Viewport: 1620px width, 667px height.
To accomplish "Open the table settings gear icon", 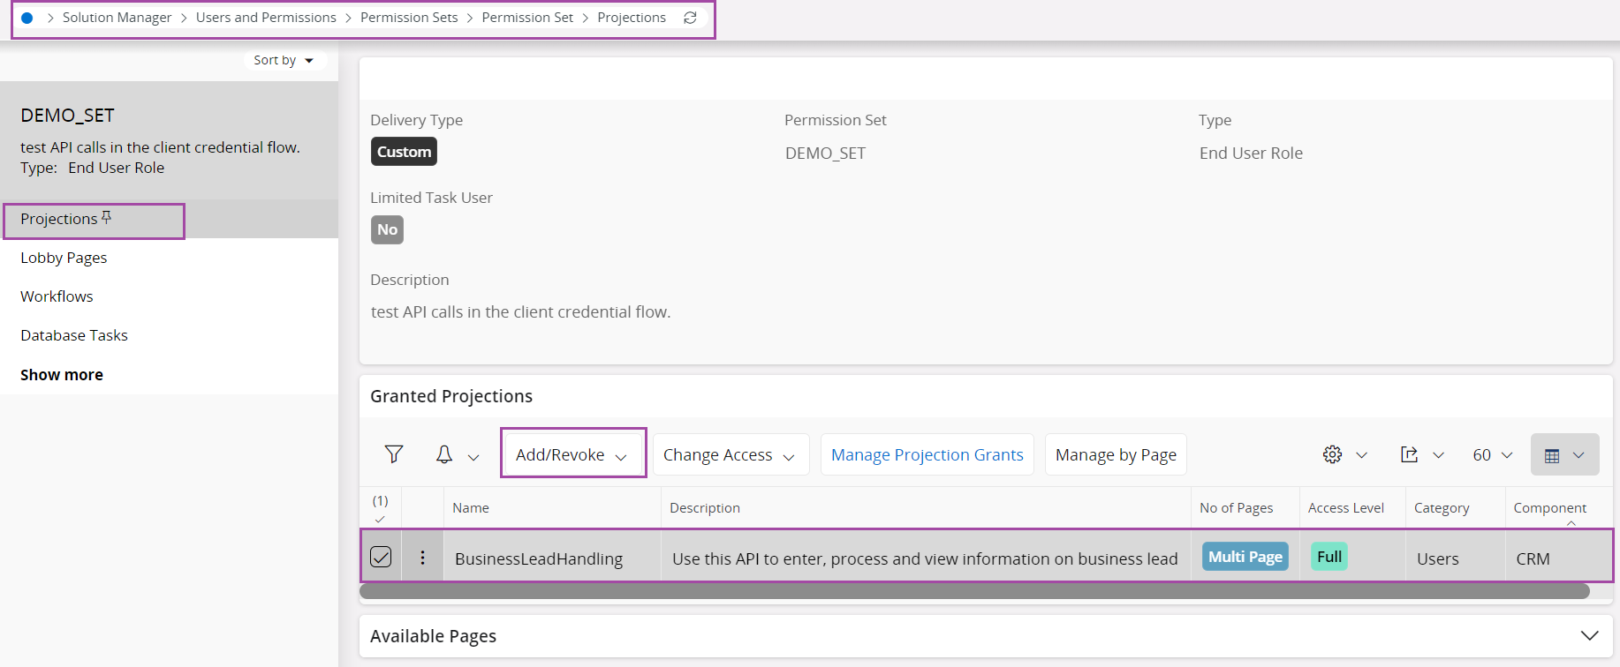I will 1332,454.
